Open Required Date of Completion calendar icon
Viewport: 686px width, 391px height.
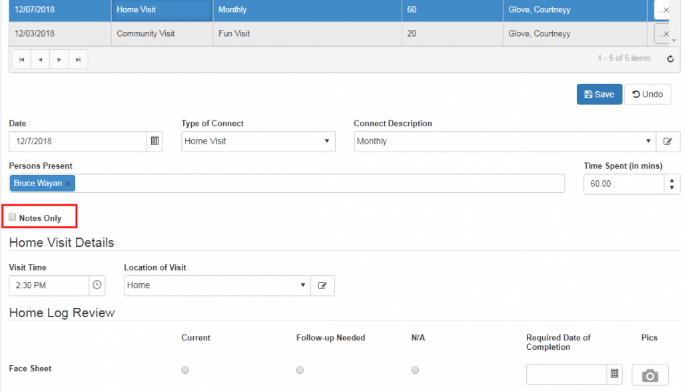pos(614,374)
